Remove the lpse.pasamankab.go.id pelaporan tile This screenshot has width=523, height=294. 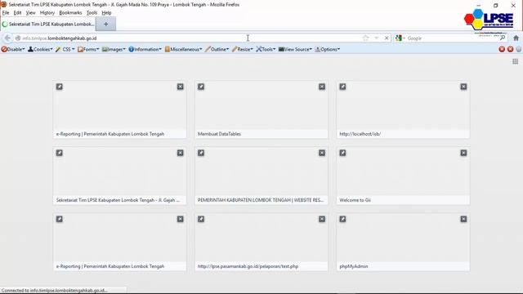click(x=322, y=219)
